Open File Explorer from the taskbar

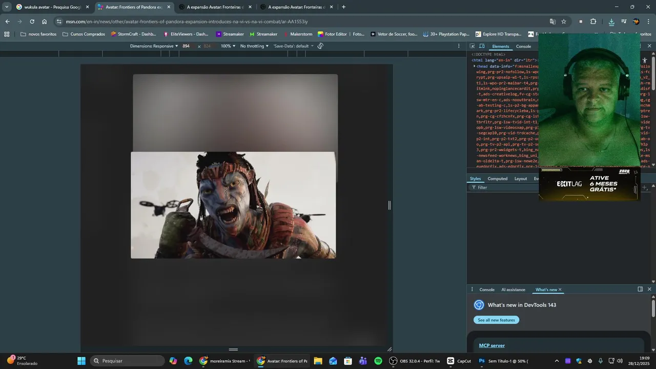click(318, 361)
